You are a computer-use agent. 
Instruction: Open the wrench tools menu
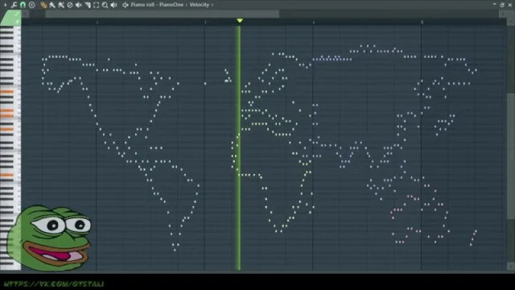point(14,5)
